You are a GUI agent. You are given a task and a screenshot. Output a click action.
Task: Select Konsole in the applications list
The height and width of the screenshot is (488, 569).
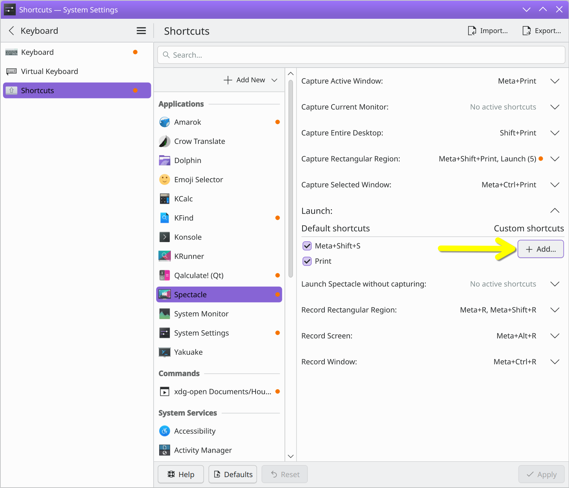point(219,237)
